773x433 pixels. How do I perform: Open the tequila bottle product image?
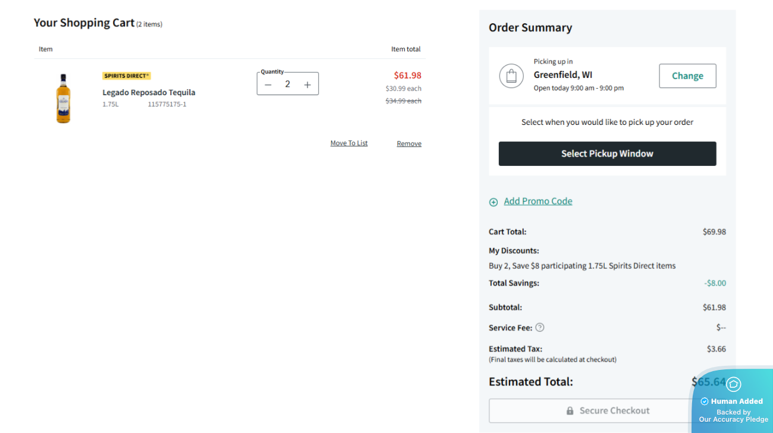[63, 98]
